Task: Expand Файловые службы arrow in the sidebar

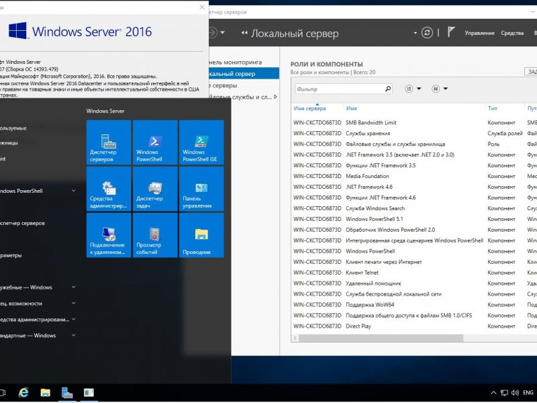Action: click(276, 97)
